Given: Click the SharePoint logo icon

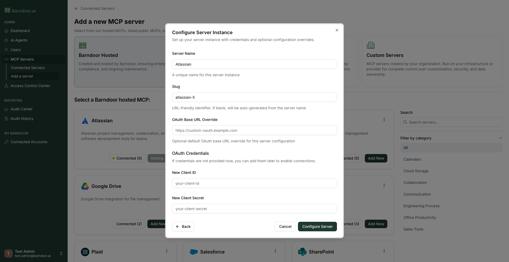Looking at the screenshot, I should coord(302,252).
